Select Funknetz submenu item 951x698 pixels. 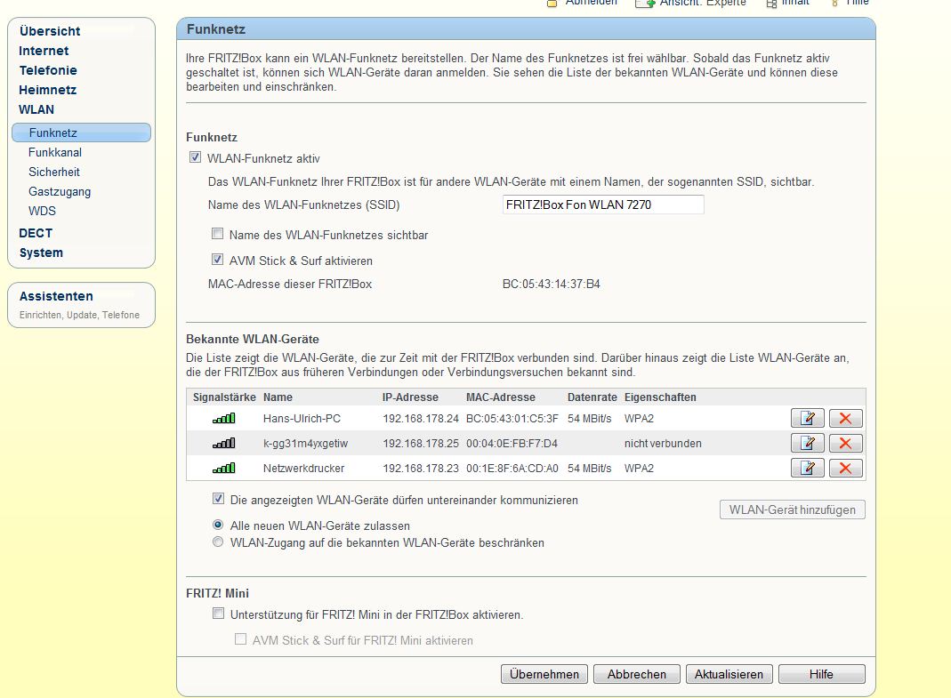[x=81, y=132]
